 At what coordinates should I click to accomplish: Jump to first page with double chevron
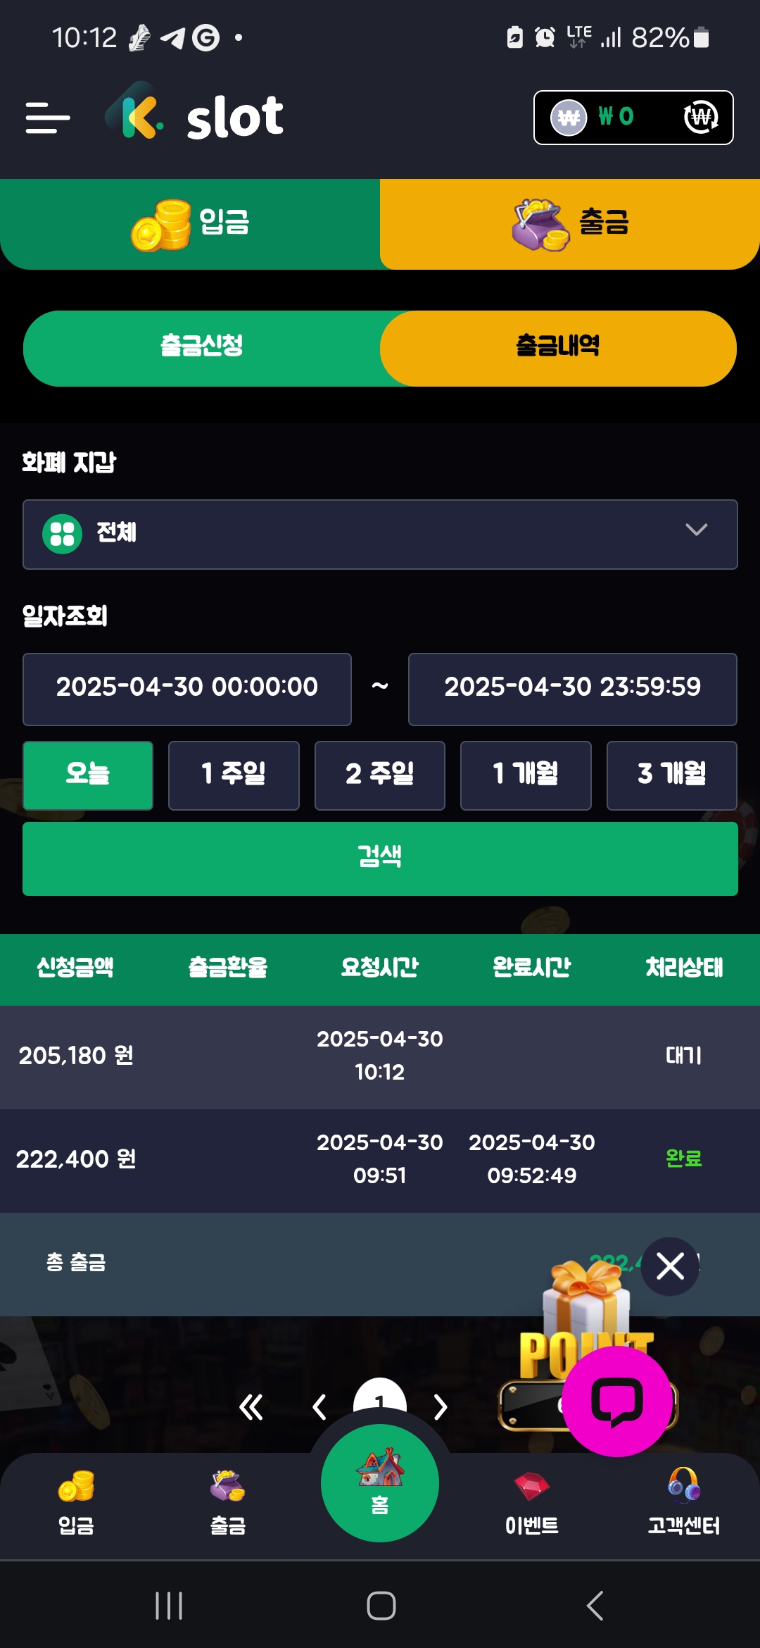tap(251, 1407)
